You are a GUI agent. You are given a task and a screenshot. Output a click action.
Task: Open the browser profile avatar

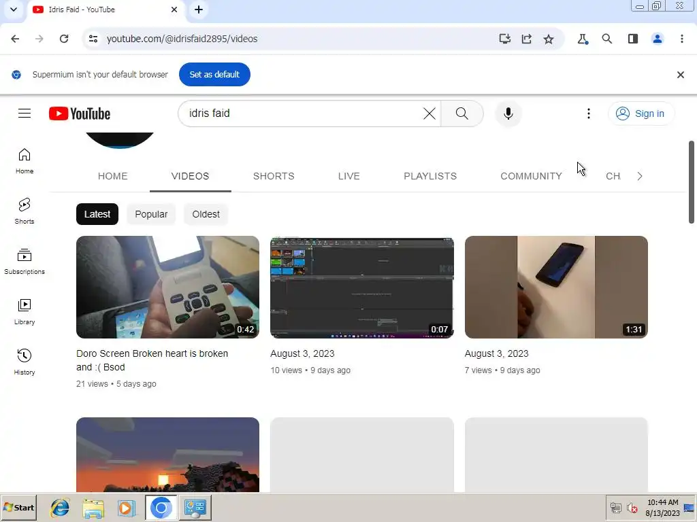click(x=658, y=39)
